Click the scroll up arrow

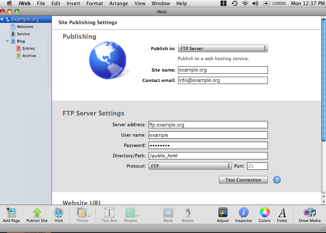(x=324, y=196)
